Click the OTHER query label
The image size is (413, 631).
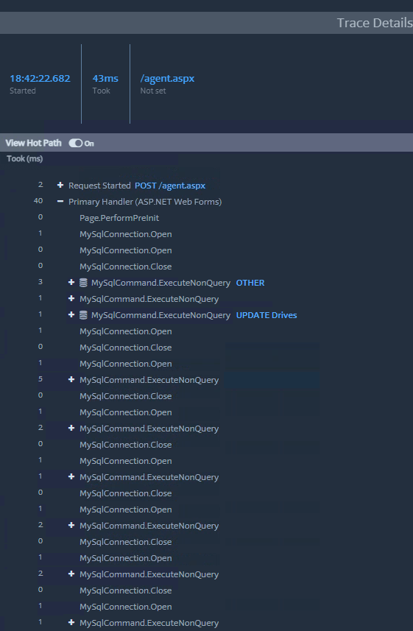250,283
